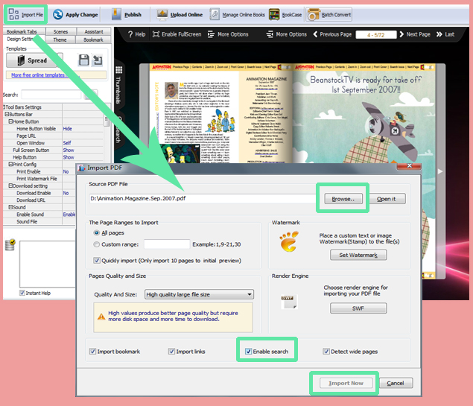This screenshot has width=473, height=406.
Task: Click the Apply Change icon
Action: click(x=58, y=14)
